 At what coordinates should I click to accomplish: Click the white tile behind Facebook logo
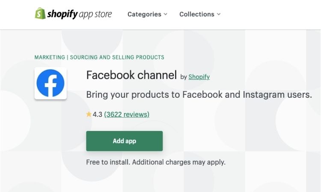coord(51,83)
